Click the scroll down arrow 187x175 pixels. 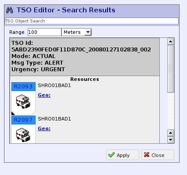(171, 140)
